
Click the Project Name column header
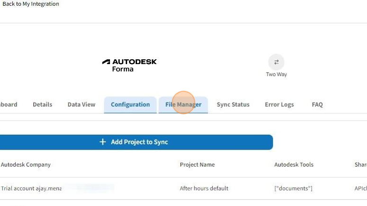tap(197, 165)
